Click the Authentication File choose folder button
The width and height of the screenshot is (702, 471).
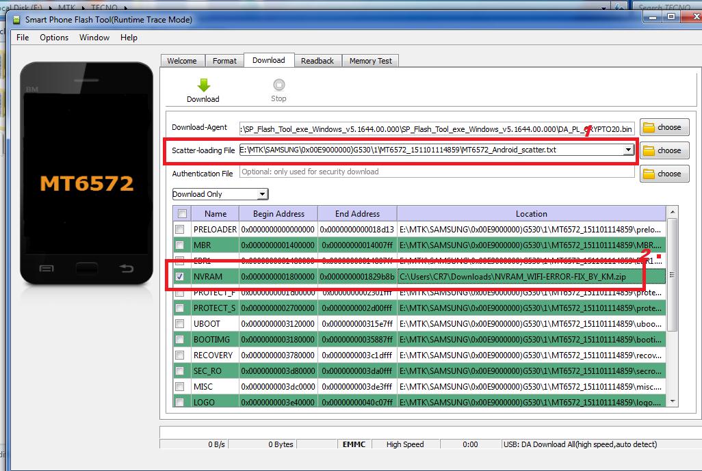click(x=664, y=174)
